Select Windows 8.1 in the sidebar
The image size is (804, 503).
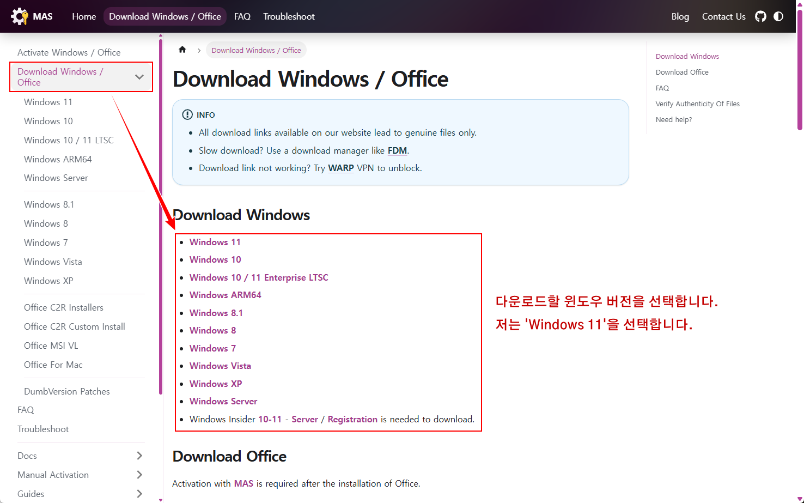pos(49,204)
